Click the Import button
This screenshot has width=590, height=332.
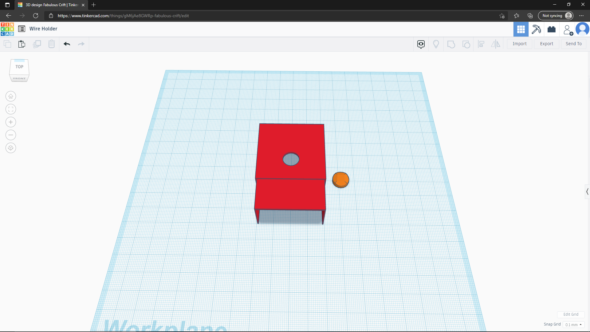[519, 44]
